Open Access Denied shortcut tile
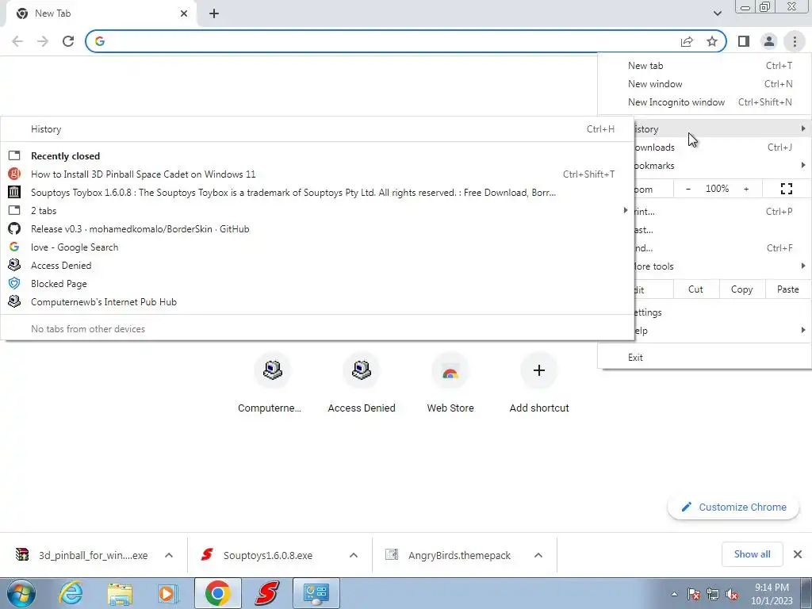The height and width of the screenshot is (609, 812). coord(362,383)
